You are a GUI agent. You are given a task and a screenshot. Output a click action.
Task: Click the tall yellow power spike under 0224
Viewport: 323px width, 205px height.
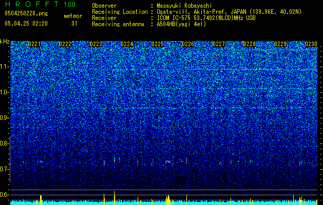pyautogui.click(x=114, y=198)
